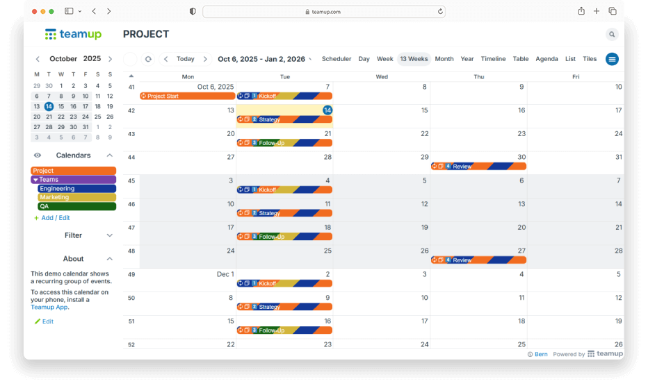Viewport: 648px width, 388px height.
Task: Show next month in mini calendar
Action: pyautogui.click(x=110, y=59)
